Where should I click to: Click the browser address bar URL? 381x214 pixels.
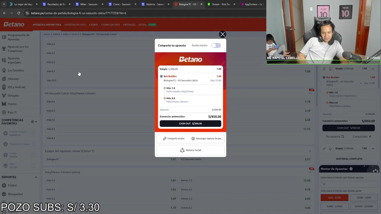click(x=79, y=13)
